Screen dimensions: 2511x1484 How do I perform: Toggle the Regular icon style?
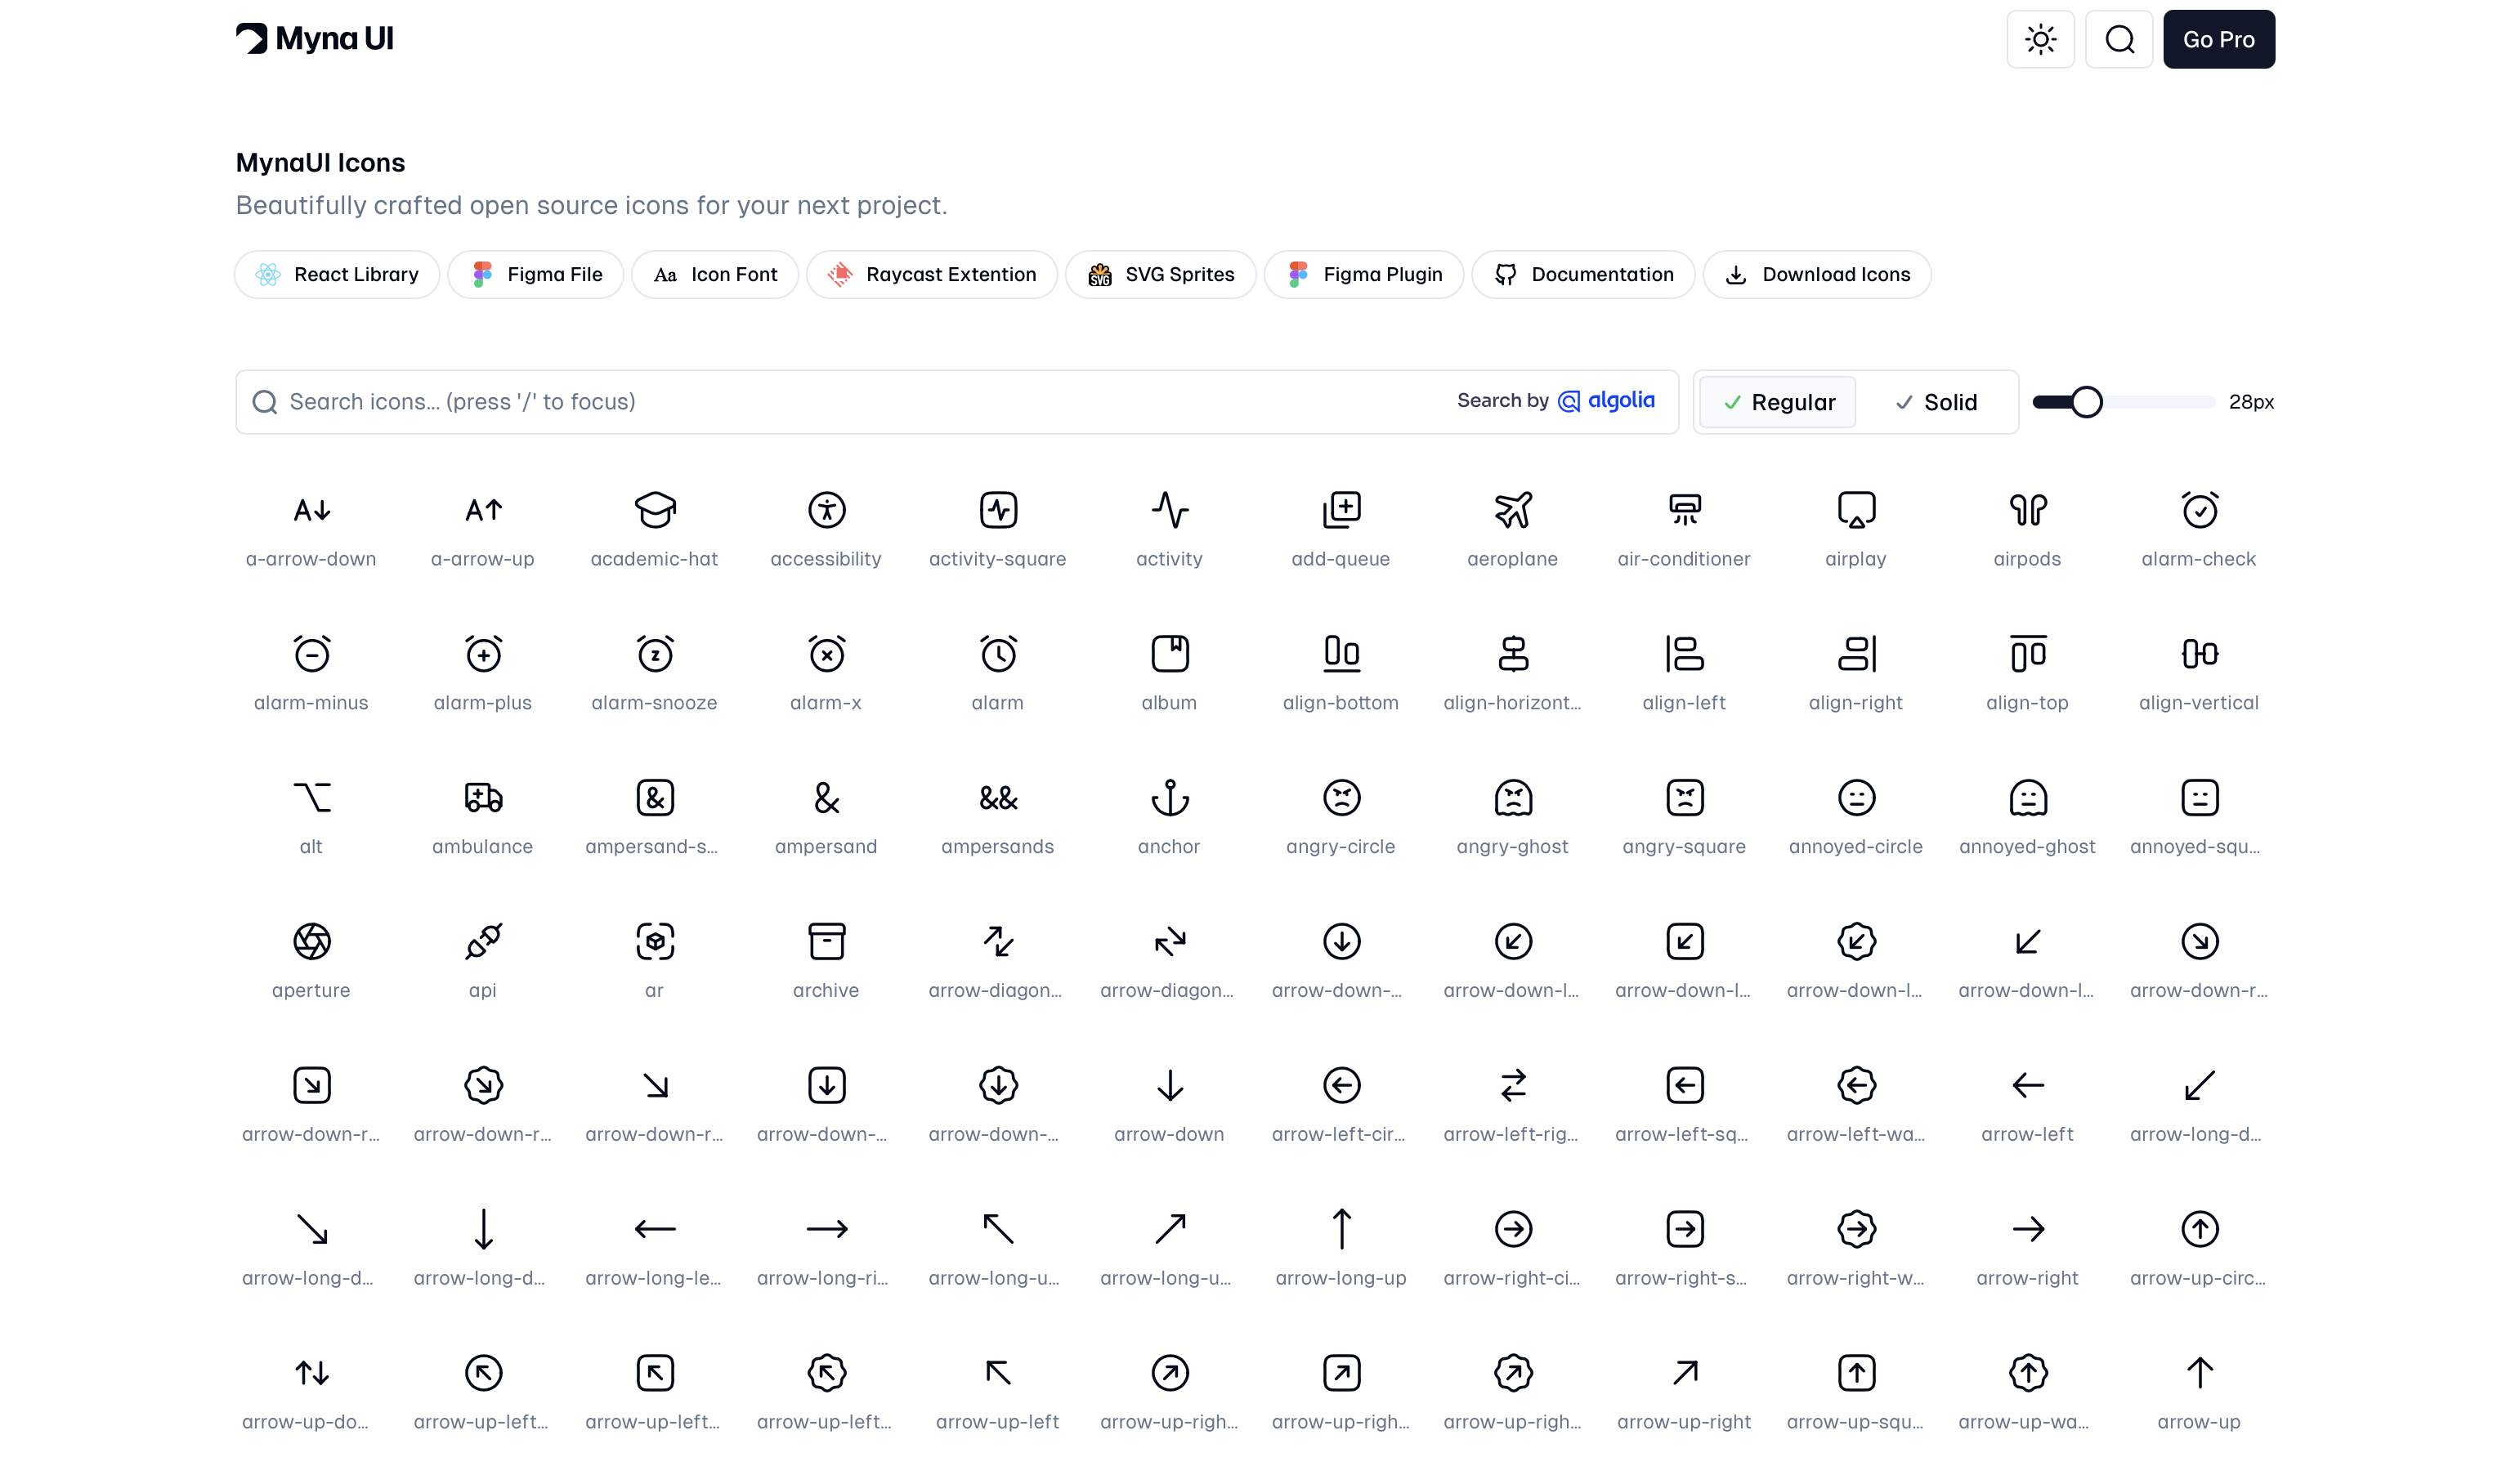pos(1777,402)
